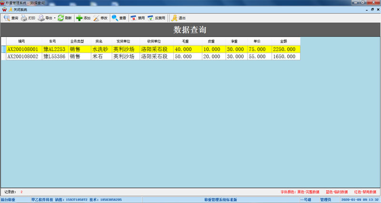
Task: Click the 查询 search toolbar icon
Action: [x=10, y=18]
